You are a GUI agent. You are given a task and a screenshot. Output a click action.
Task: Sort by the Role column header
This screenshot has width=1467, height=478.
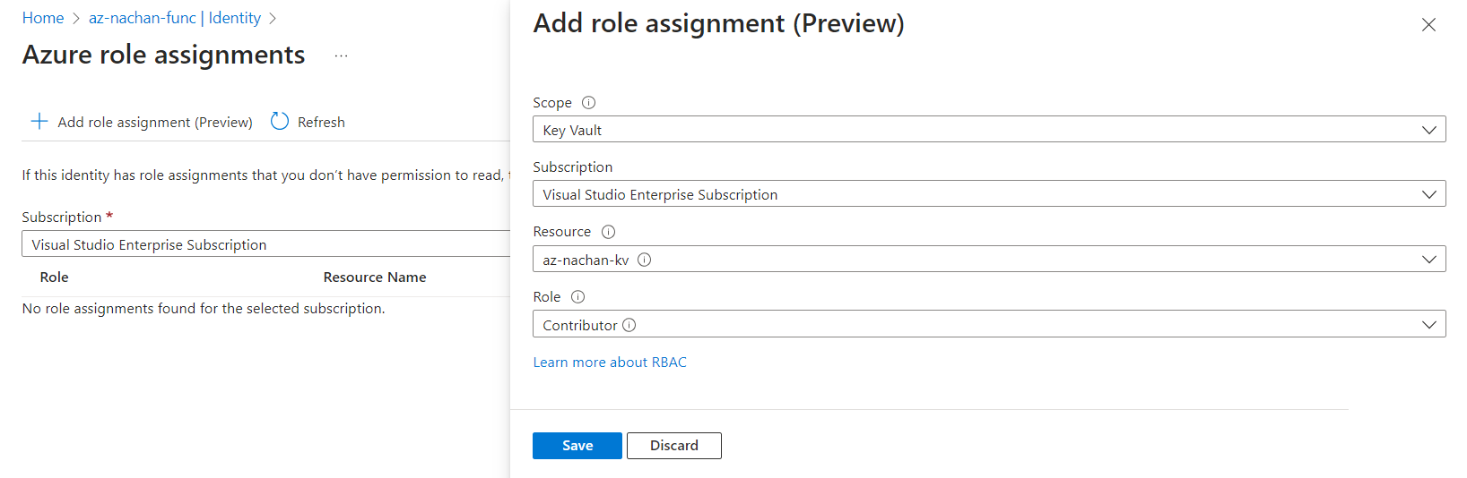[55, 277]
